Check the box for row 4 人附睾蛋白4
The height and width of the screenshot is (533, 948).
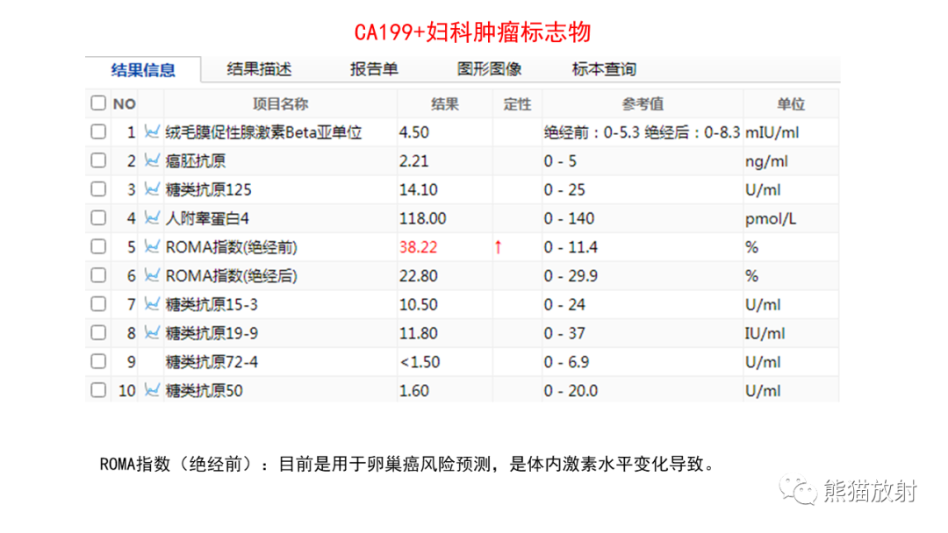point(98,218)
